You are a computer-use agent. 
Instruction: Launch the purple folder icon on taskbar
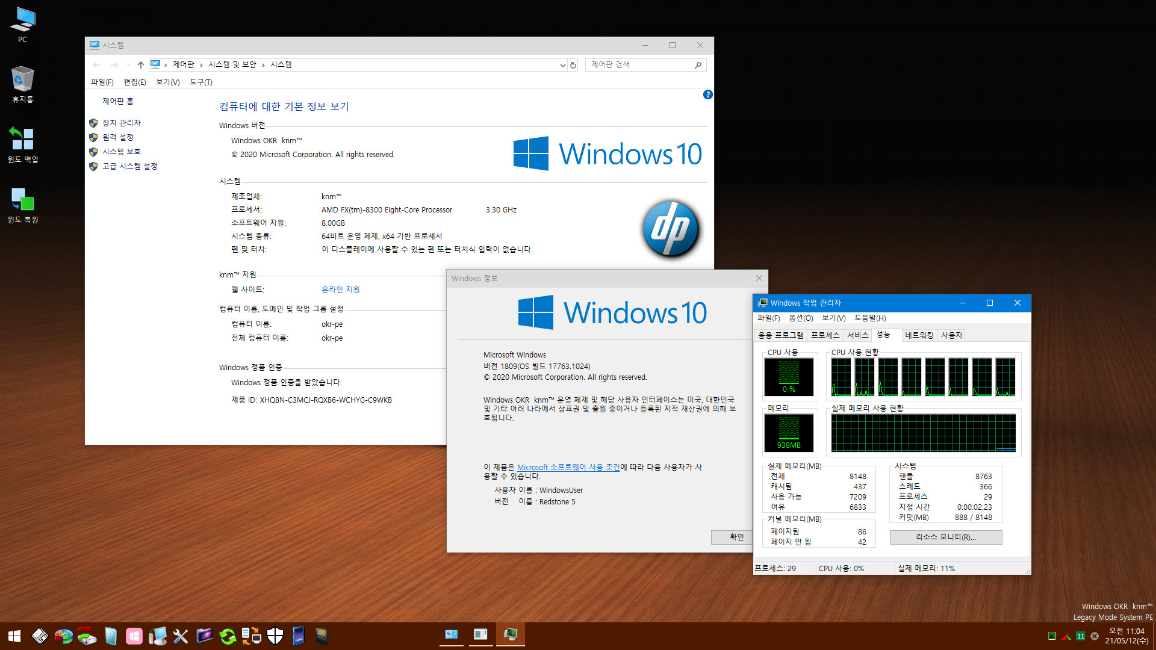coord(204,636)
